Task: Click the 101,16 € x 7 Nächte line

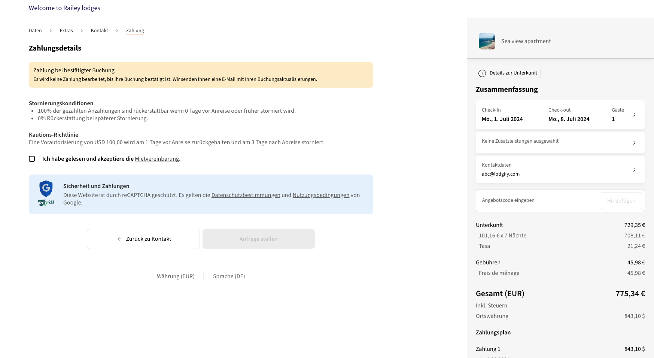Action: pyautogui.click(x=502, y=236)
